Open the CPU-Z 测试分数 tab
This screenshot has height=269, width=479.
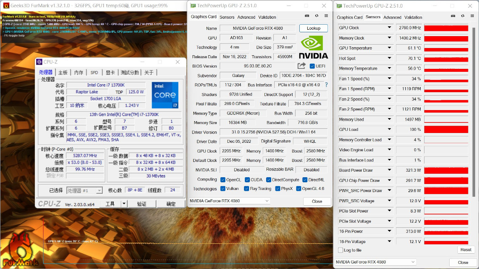pos(129,72)
